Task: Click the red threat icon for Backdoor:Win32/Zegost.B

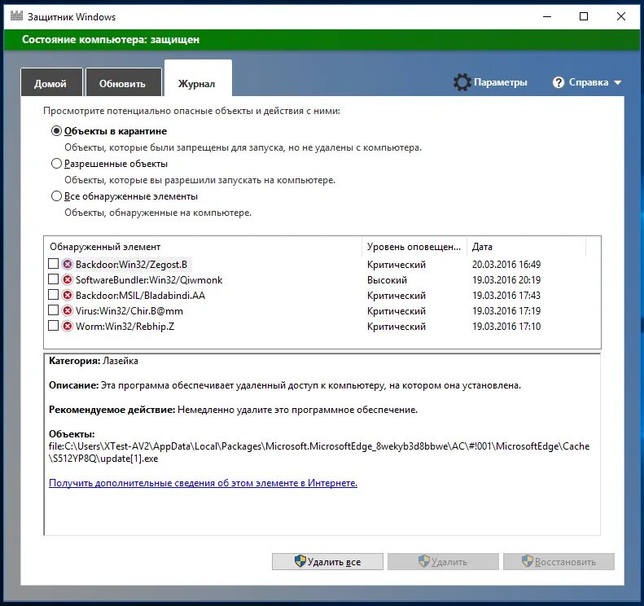Action: tap(68, 264)
